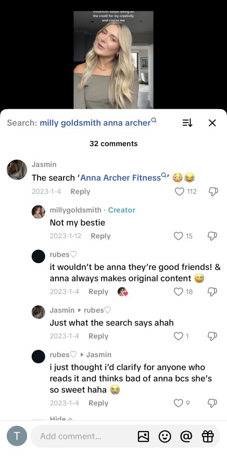
Task: Dislike the 'Not my bestie' reply
Action: point(212,236)
